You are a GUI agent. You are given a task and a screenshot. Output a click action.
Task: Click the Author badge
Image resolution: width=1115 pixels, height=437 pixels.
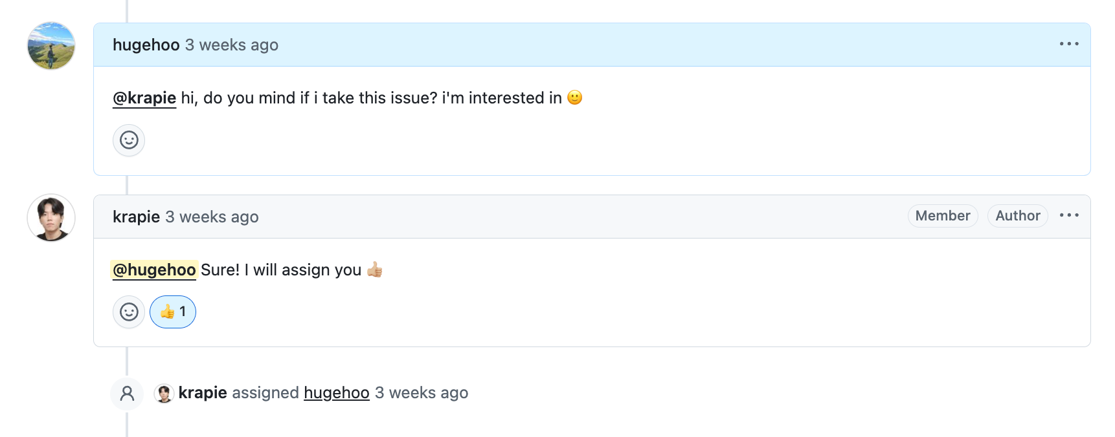pyautogui.click(x=1017, y=216)
